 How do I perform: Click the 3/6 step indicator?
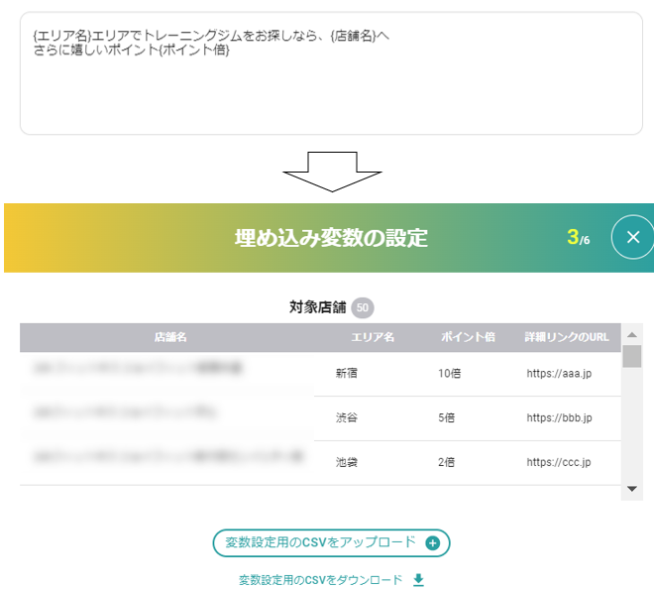pyautogui.click(x=579, y=238)
